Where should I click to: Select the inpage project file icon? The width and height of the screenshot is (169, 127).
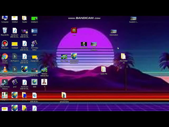[x=15, y=70]
